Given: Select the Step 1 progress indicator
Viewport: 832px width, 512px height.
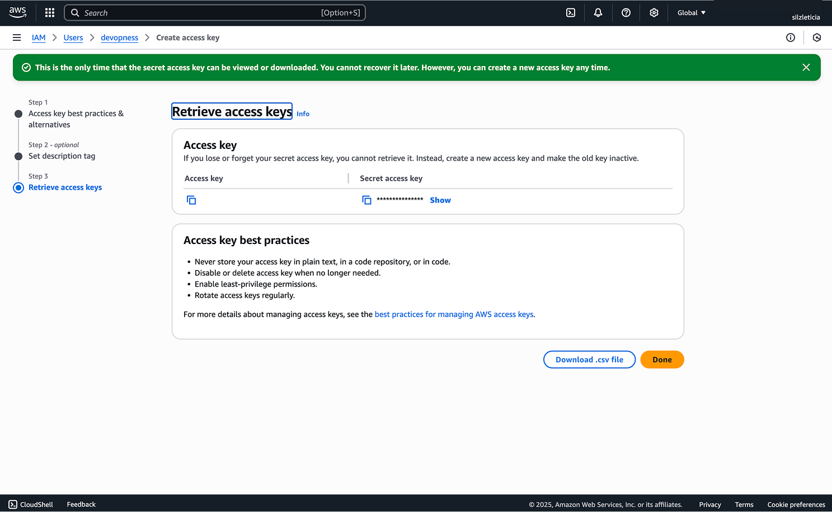Looking at the screenshot, I should click(18, 113).
